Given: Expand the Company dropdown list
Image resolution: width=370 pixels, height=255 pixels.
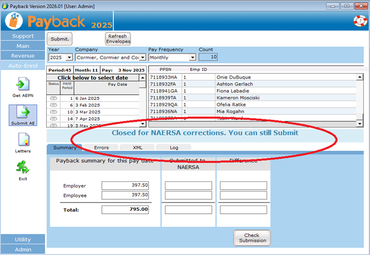Looking at the screenshot, I should 142,58.
